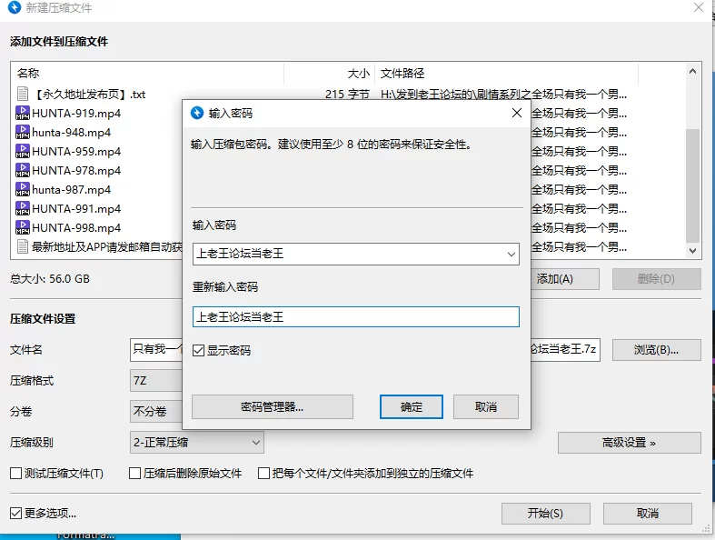
Task: Open the 输入密码 field dropdown arrow
Action: tap(511, 255)
